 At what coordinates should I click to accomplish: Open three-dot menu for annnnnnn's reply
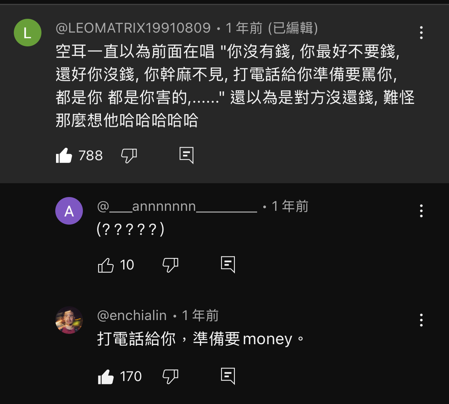click(421, 211)
